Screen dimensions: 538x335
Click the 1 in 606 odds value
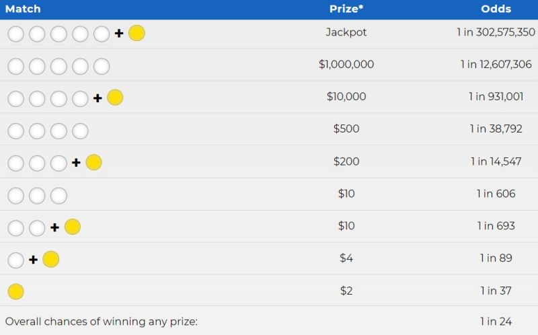pyautogui.click(x=496, y=194)
